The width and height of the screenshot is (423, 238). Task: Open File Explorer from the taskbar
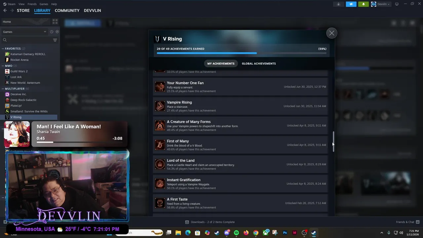pyautogui.click(x=178, y=233)
